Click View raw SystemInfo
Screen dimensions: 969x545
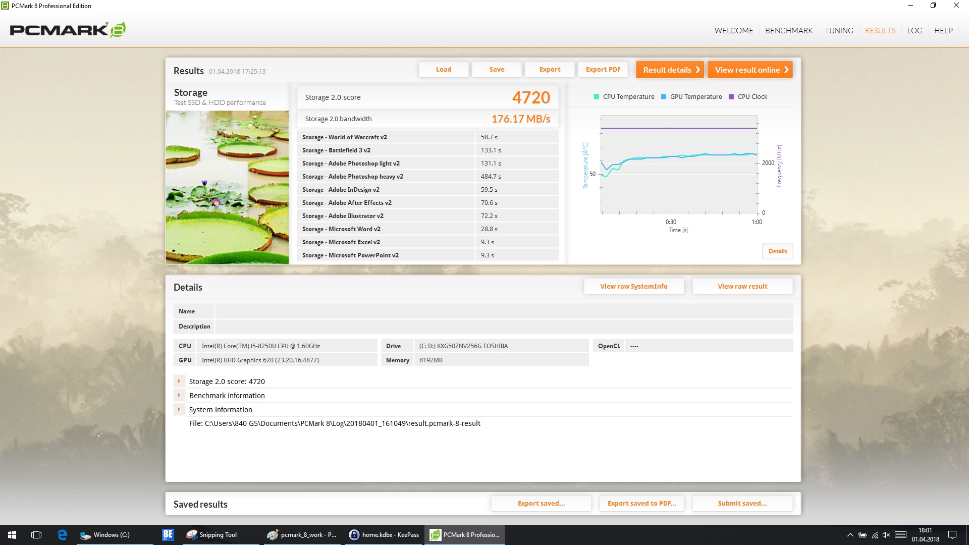coord(634,286)
